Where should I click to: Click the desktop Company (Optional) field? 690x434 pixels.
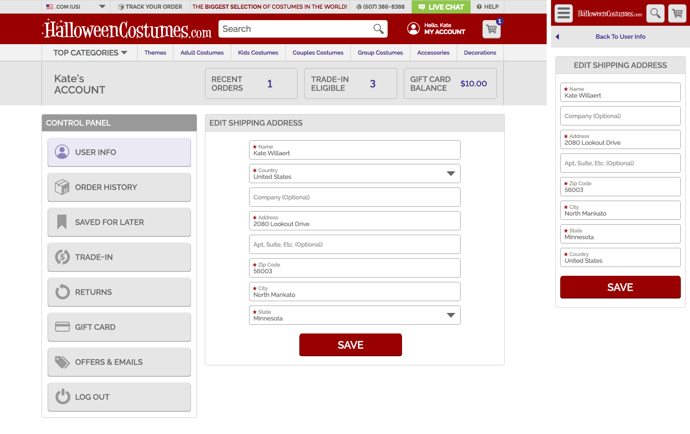354,197
